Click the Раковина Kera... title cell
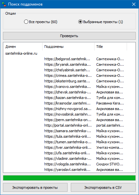 (110, 103)
